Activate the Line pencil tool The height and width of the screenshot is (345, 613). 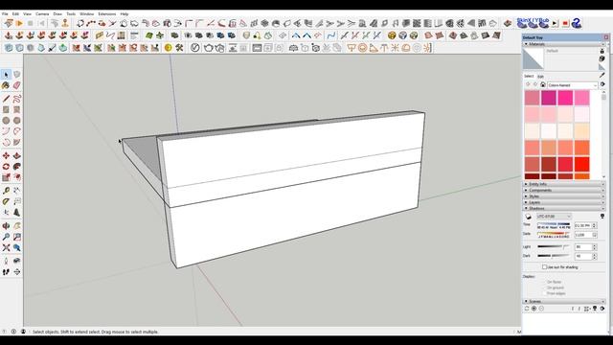tap(6, 99)
